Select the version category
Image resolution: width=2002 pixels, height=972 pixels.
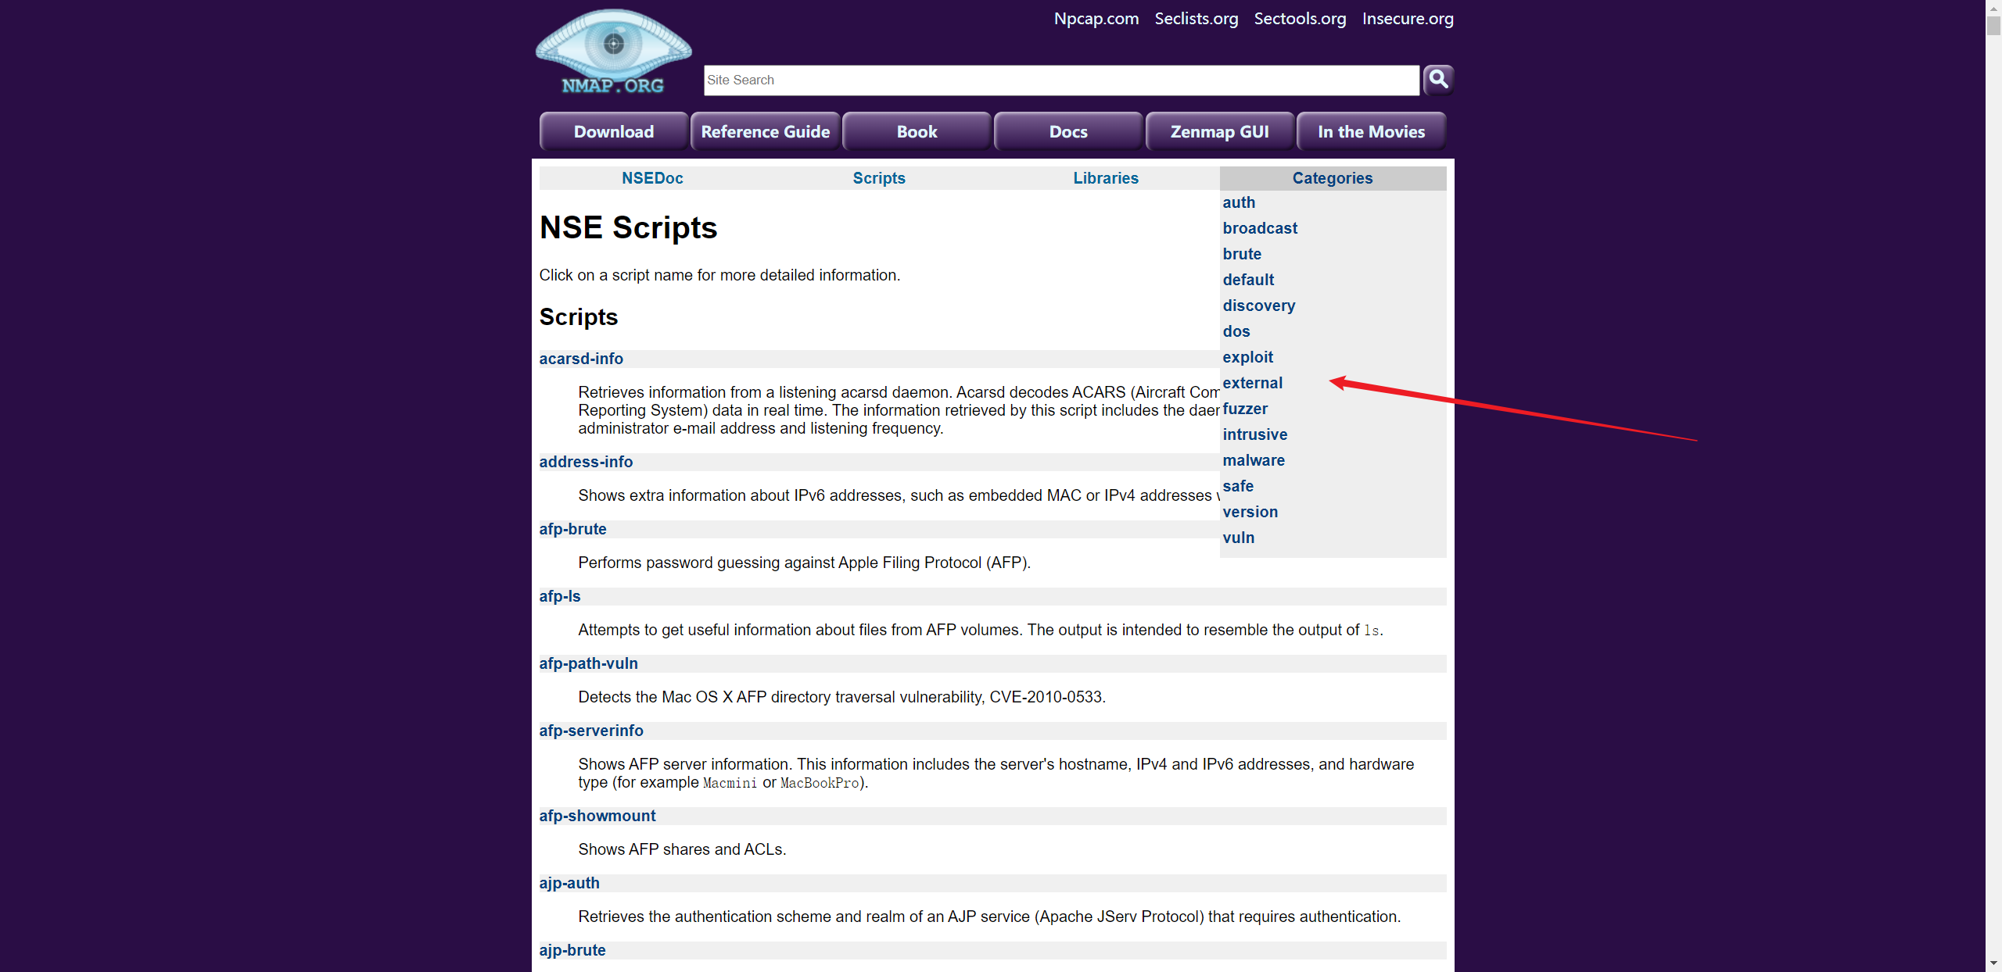(1250, 512)
